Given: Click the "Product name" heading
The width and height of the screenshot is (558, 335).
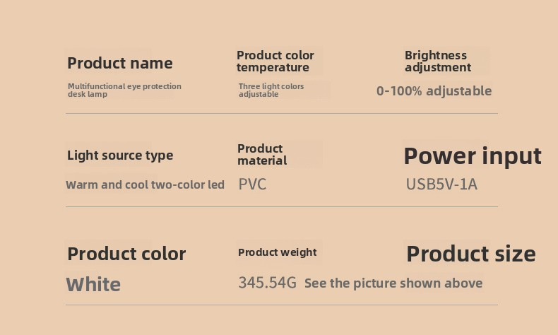Looking at the screenshot, I should [x=119, y=63].
